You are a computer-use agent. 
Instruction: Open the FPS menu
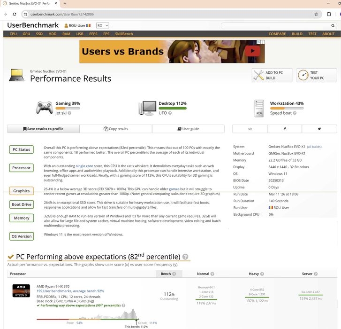[106, 34]
